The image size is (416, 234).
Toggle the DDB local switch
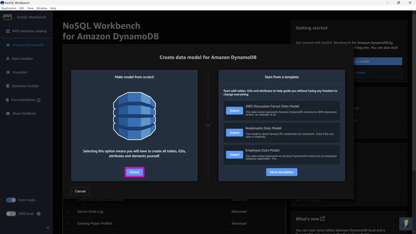pos(11,214)
